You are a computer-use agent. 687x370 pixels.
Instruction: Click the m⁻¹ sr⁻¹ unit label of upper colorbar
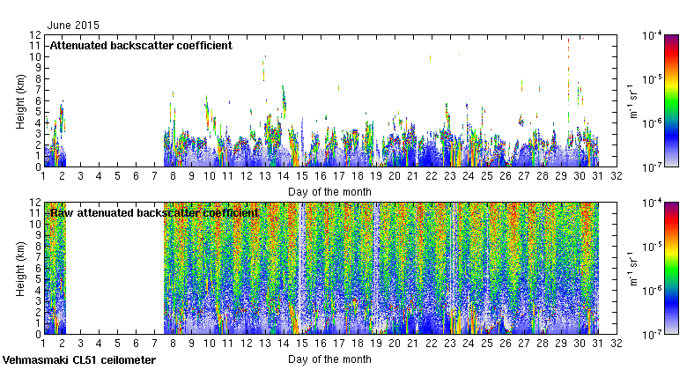pos(631,101)
